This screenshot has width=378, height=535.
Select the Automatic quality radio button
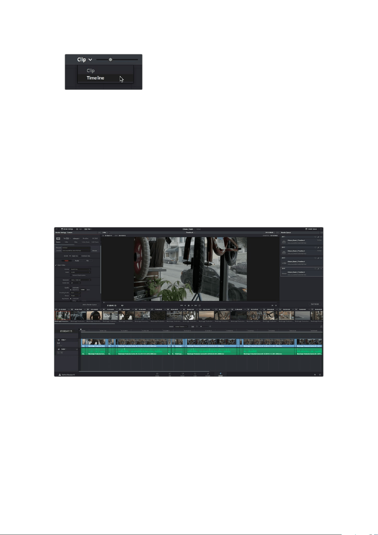click(71, 288)
